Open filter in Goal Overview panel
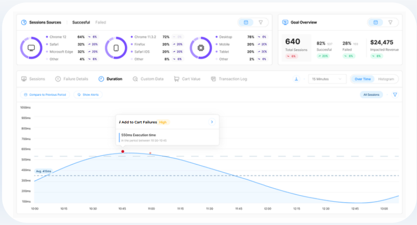 tap(390, 22)
